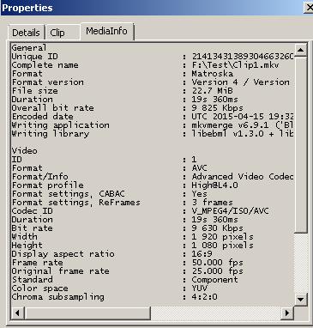Viewport: 313px width, 328px height.
Task: Click the horizontal scrollbar track right of thumb
Action: [216, 313]
